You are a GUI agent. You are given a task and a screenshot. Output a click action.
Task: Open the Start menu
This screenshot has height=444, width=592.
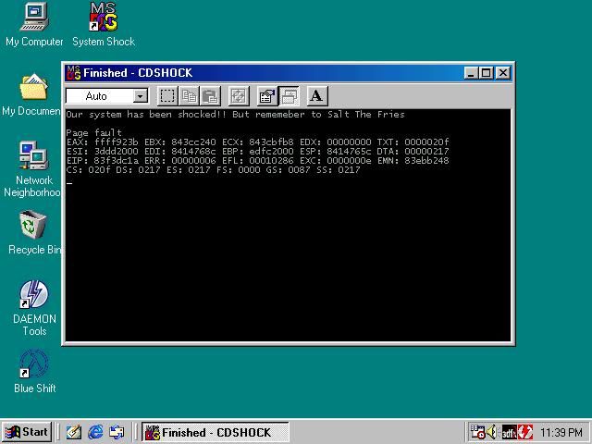(x=27, y=432)
